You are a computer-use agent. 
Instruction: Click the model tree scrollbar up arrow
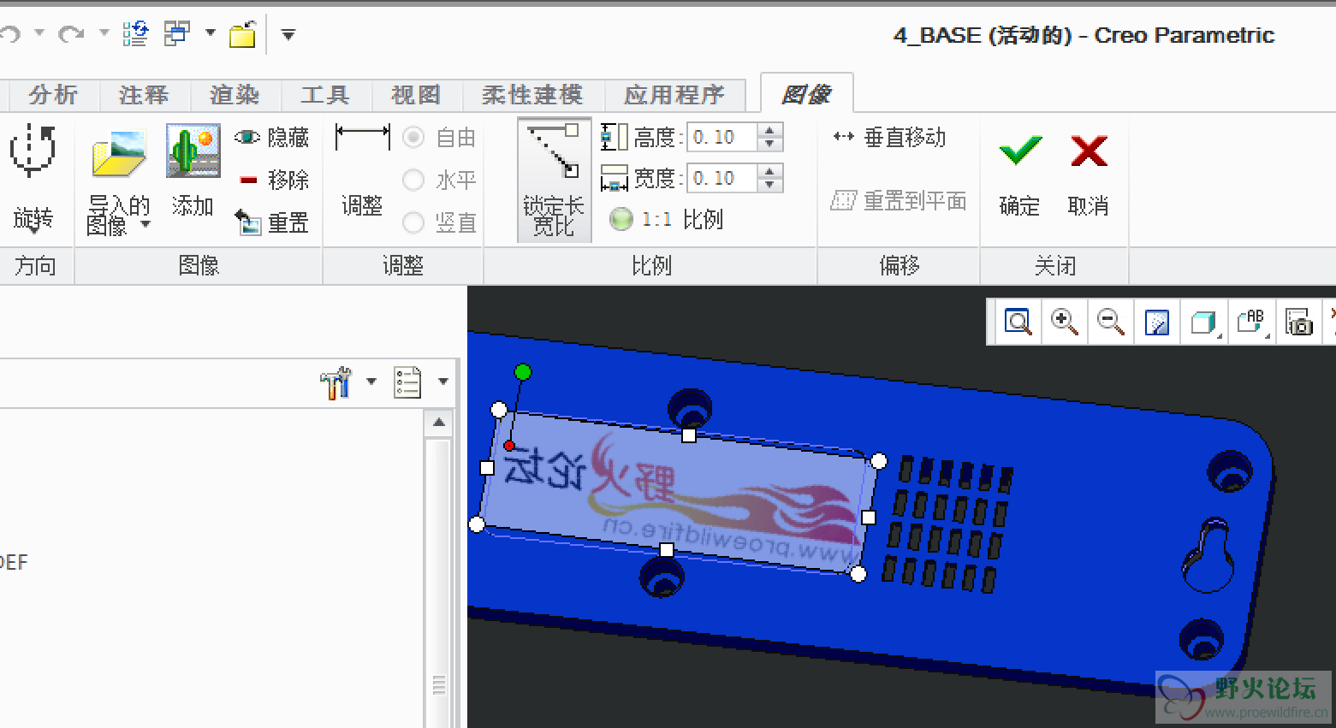[439, 423]
